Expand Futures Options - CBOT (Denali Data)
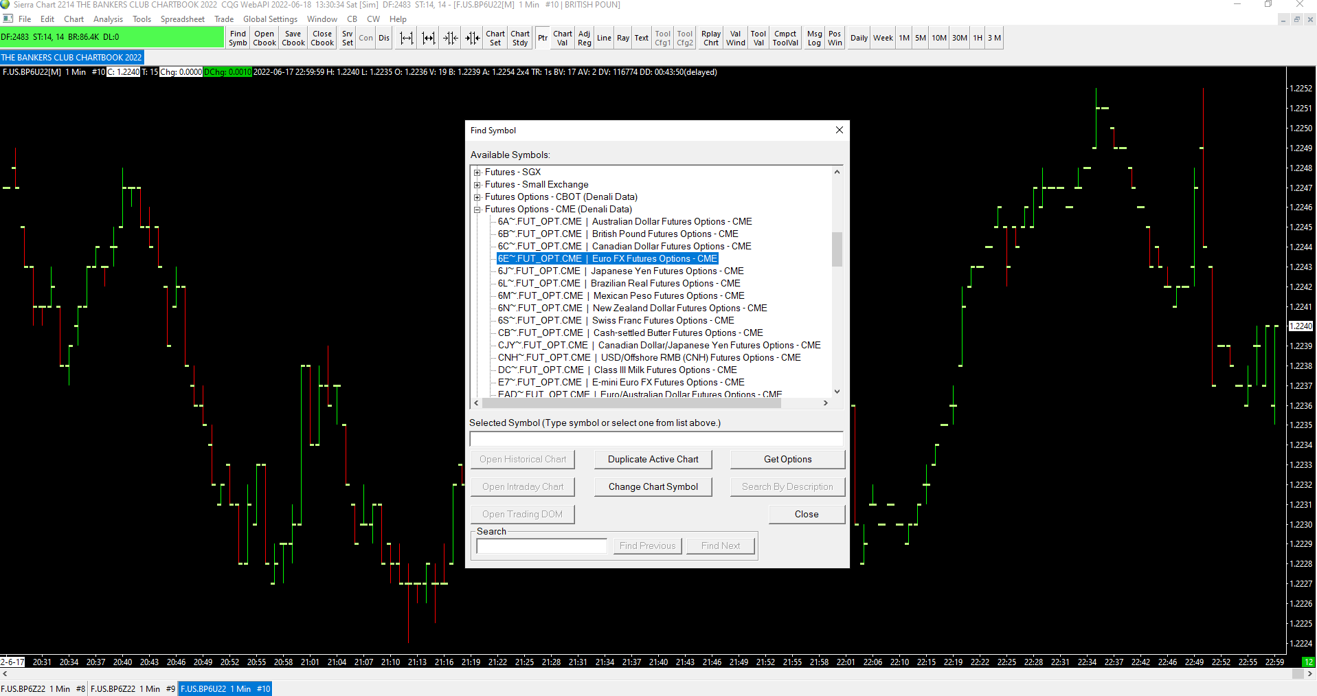The image size is (1317, 696). pos(477,197)
